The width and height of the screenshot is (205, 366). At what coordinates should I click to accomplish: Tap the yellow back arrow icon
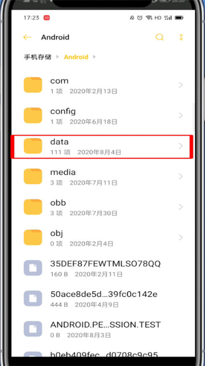tap(27, 37)
